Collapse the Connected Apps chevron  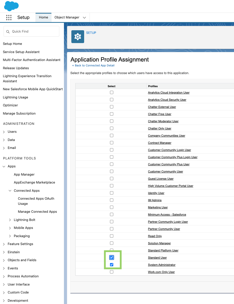pos(10,191)
